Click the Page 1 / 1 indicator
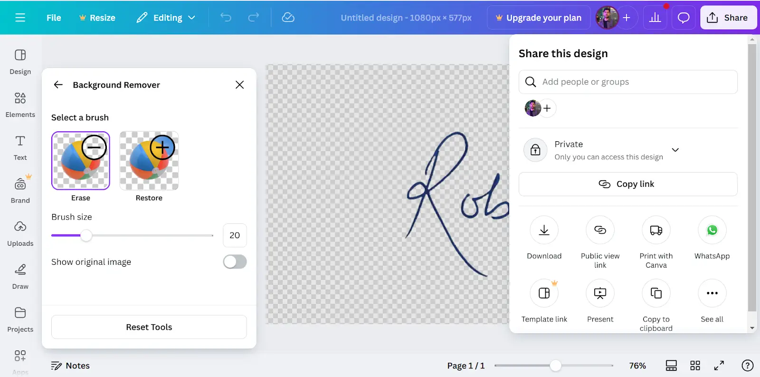The width and height of the screenshot is (760, 377). (465, 366)
